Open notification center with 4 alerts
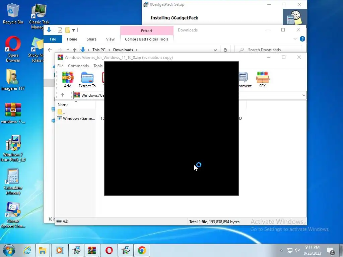Viewport: 343px width, 257px height. pyautogui.click(x=331, y=251)
